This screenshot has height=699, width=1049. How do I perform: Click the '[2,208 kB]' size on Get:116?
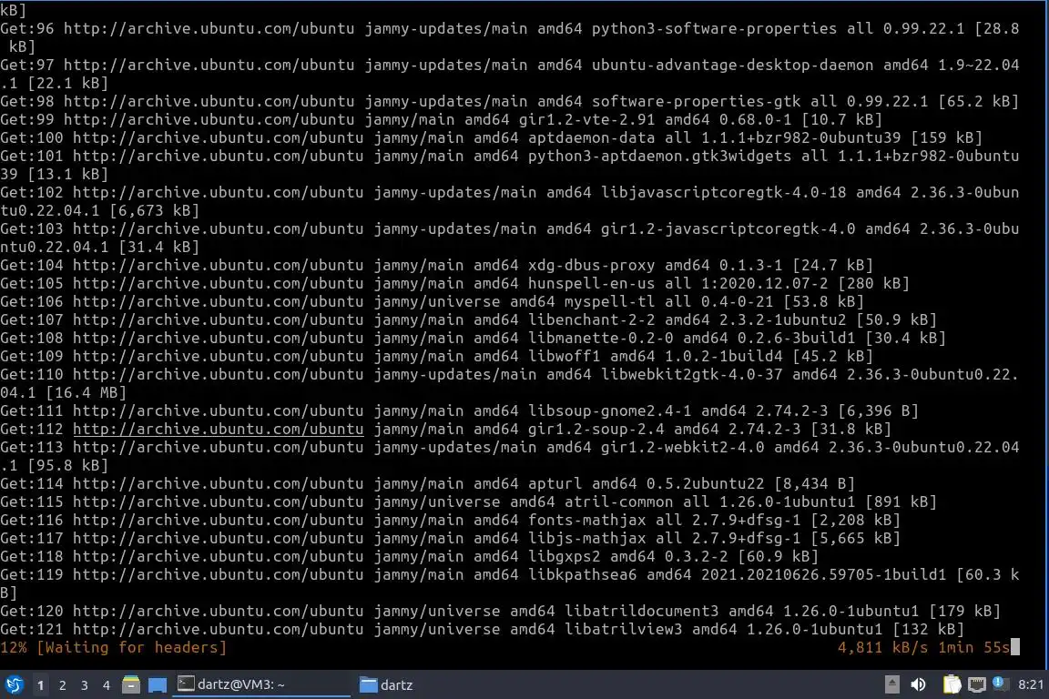[855, 520]
